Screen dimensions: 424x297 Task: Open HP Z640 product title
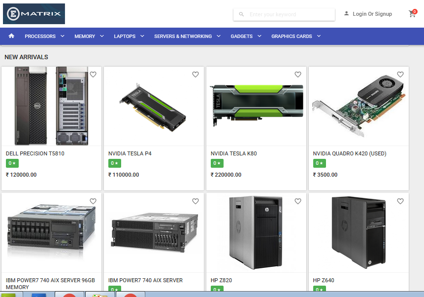324,280
